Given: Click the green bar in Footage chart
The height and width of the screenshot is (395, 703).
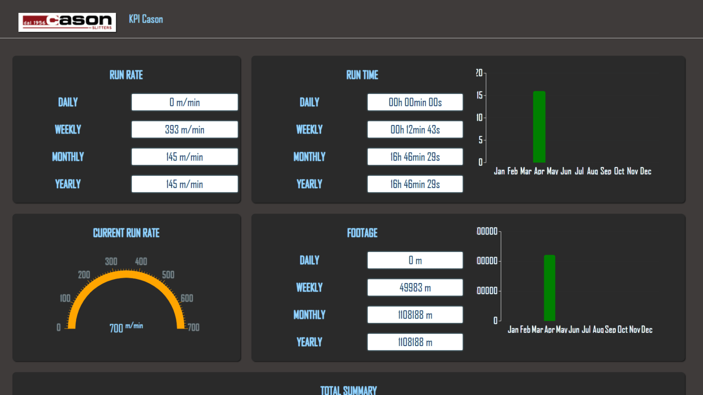Looking at the screenshot, I should pos(549,288).
